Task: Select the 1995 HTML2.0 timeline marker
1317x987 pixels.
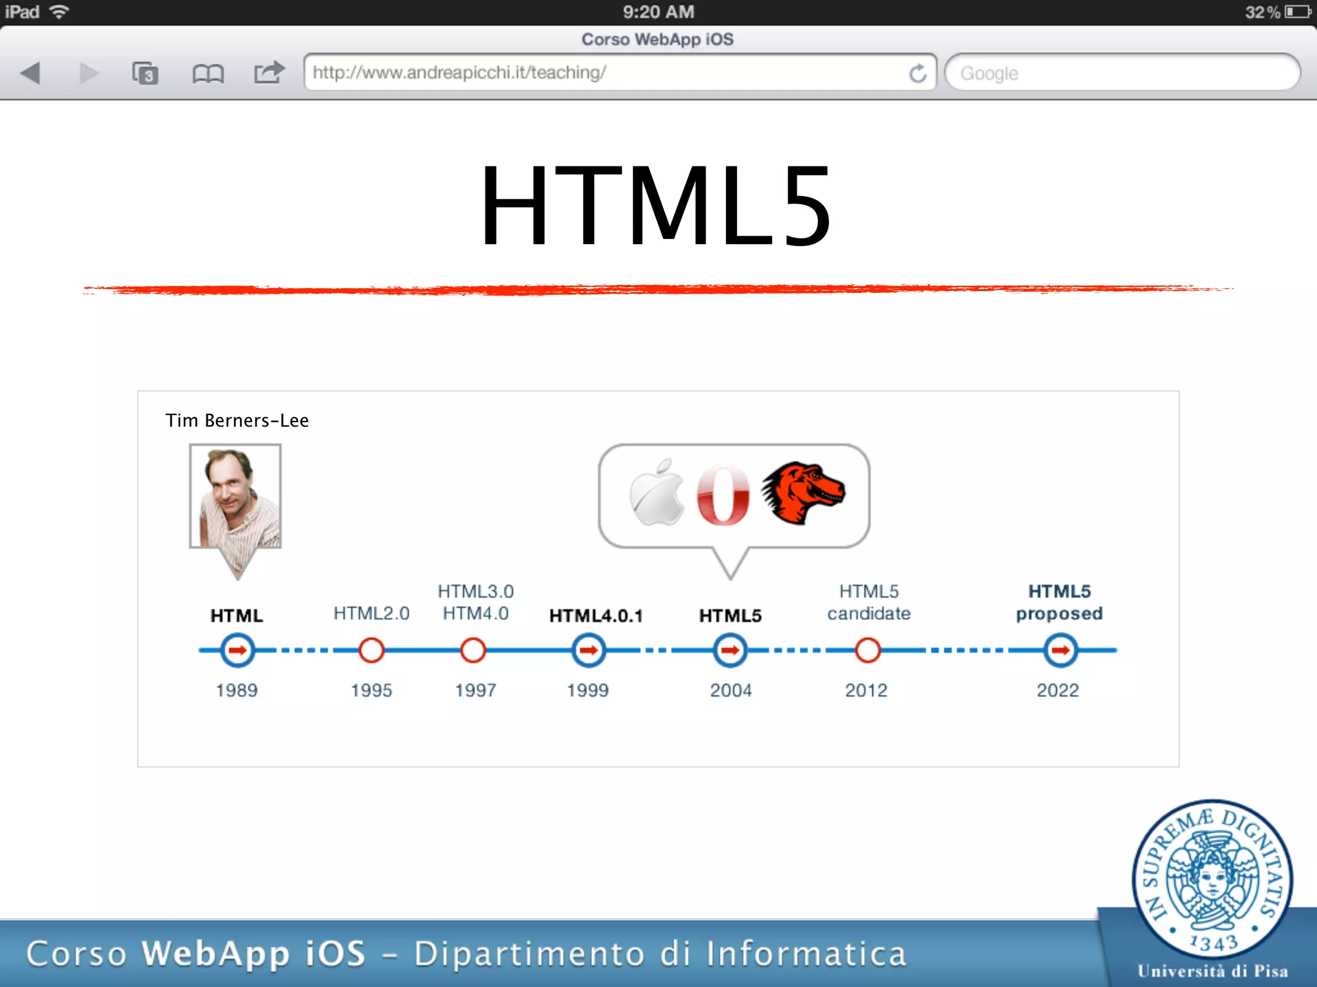Action: click(x=371, y=650)
